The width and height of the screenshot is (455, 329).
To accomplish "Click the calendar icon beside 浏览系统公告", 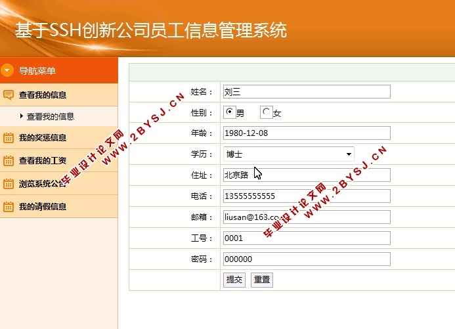I will (9, 183).
